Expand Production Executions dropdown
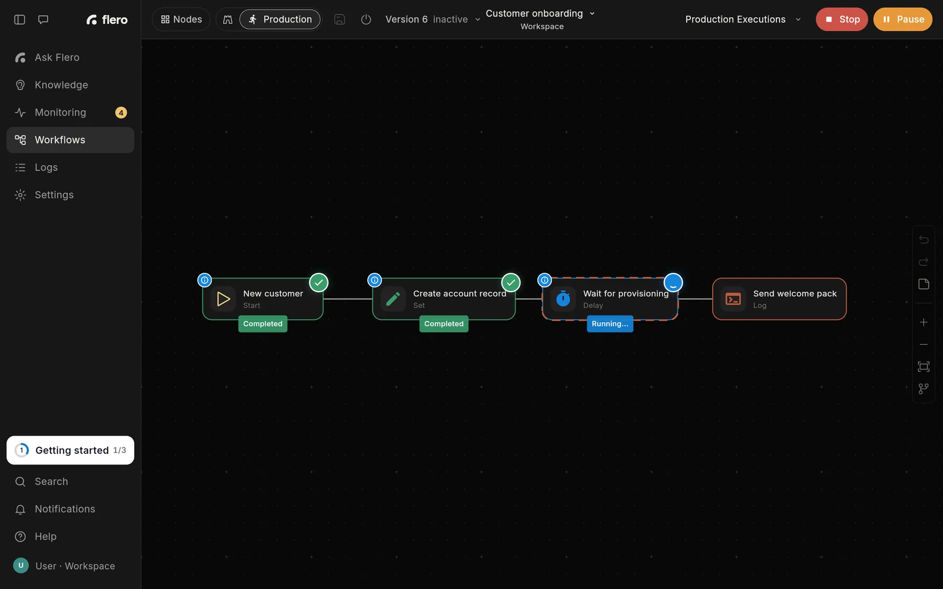Screen dimensions: 943x589 (x=743, y=19)
